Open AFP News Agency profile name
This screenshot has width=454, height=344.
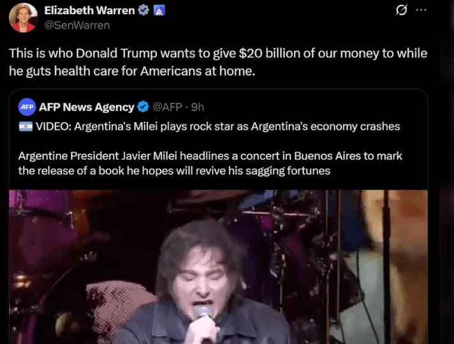(x=87, y=107)
